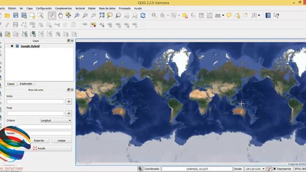Choose Save As with the floppy-and-pencil icon
The width and height of the screenshot is (306, 172).
point(24,15)
